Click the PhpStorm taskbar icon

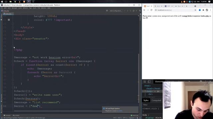tap(29, 2)
